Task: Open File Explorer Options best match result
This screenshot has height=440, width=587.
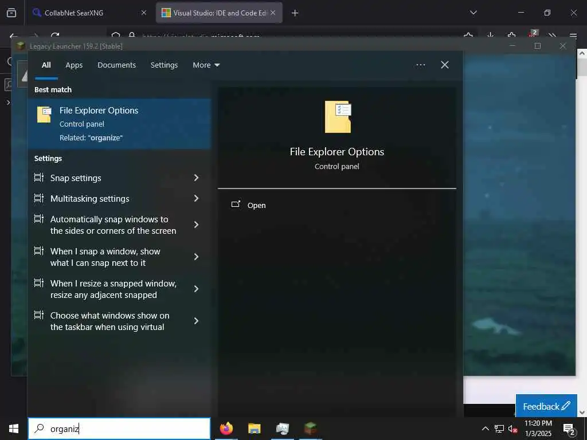Action: click(x=119, y=124)
